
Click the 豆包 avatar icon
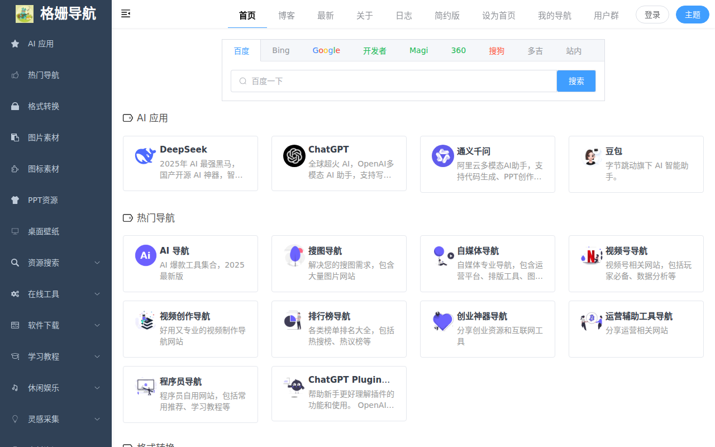pyautogui.click(x=590, y=157)
